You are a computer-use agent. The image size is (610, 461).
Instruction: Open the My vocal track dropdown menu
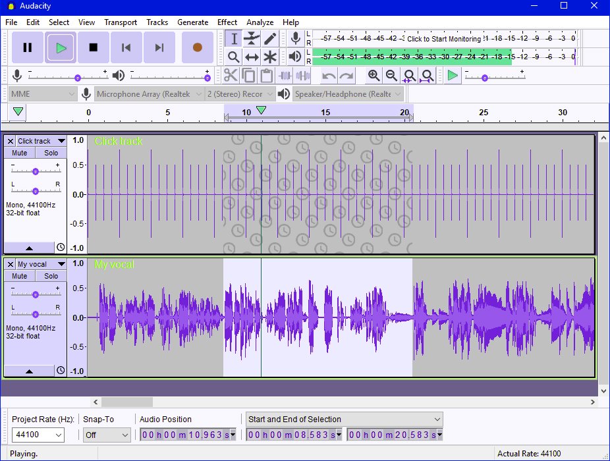coord(41,264)
